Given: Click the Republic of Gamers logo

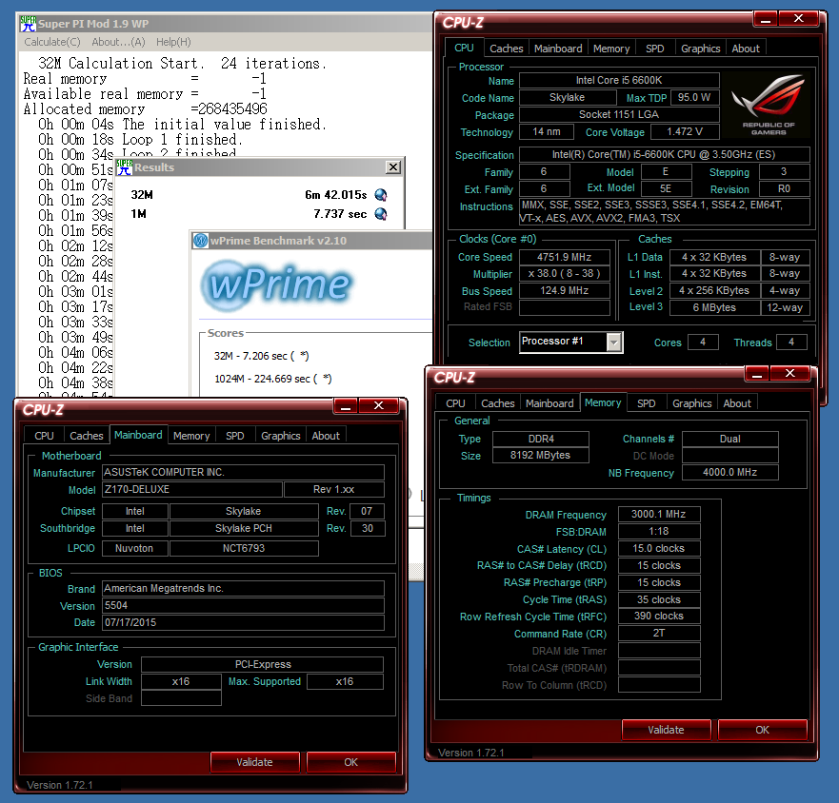Looking at the screenshot, I should (769, 105).
